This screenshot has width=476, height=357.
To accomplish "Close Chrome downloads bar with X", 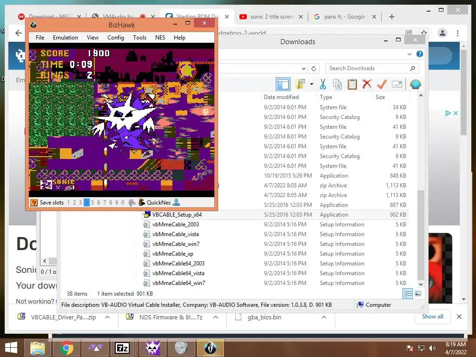I will click(459, 317).
